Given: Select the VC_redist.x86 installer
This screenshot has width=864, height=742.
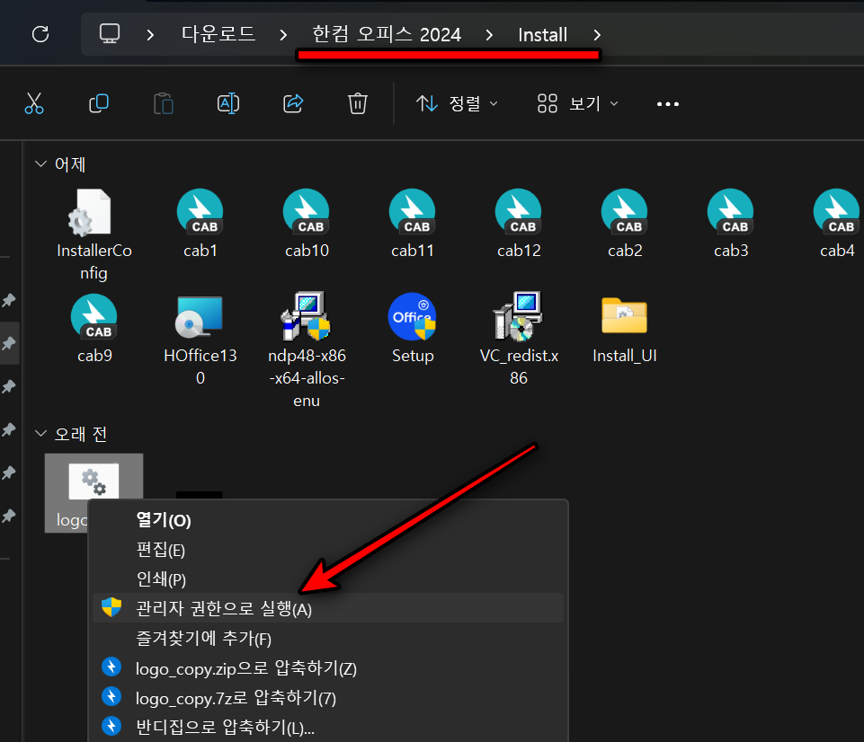Looking at the screenshot, I should tap(519, 340).
